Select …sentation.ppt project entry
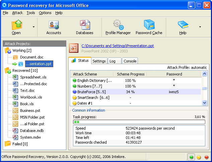Screen dimensions: 212x162 [x=39, y=64]
